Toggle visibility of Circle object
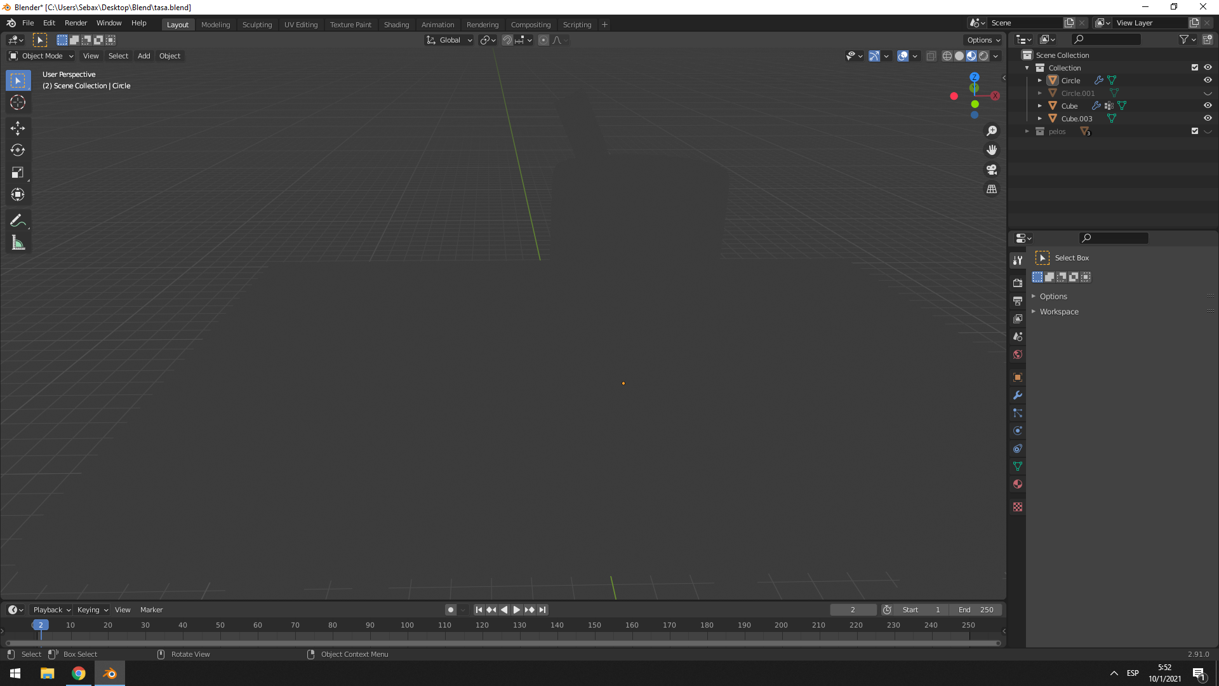This screenshot has height=686, width=1219. [1208, 80]
